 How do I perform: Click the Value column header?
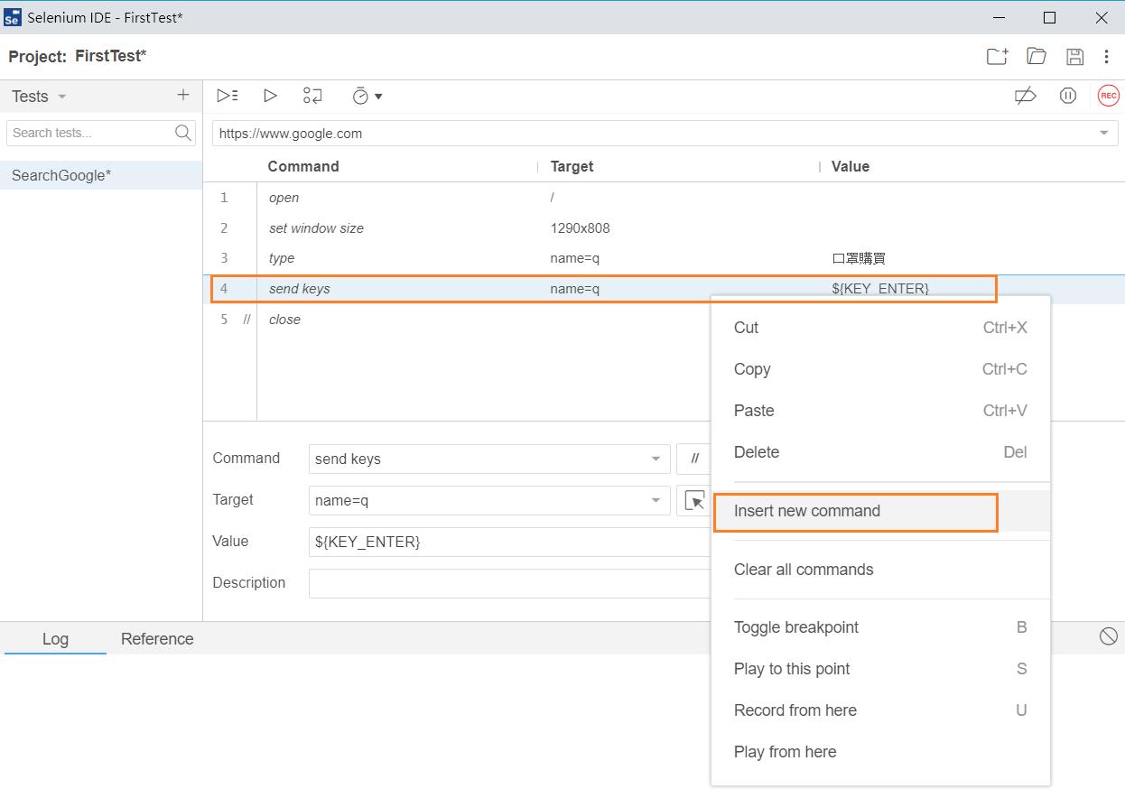click(851, 166)
